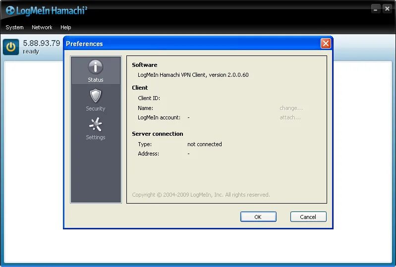Minimize the Hamachi main window
This screenshot has width=396, height=267.
click(376, 9)
